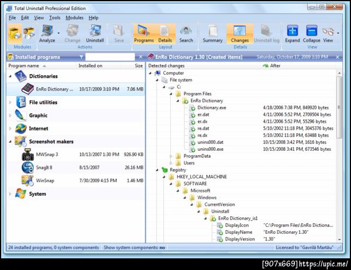Click the changes pane scrollbar thumb
Viewport: 351px width, 270px height.
click(x=339, y=108)
